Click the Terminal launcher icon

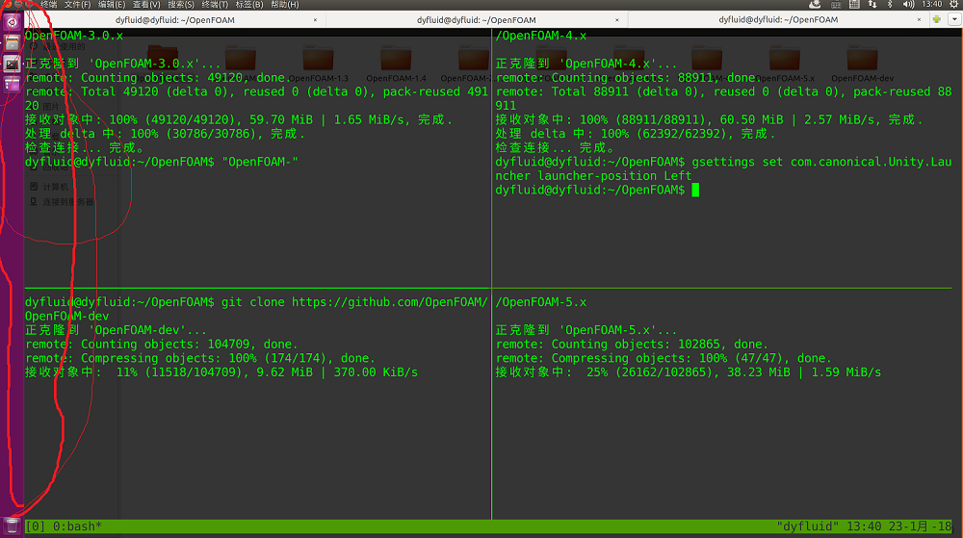(x=12, y=64)
